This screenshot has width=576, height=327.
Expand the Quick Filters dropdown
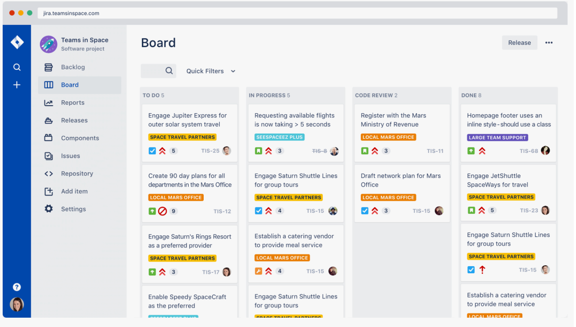210,71
